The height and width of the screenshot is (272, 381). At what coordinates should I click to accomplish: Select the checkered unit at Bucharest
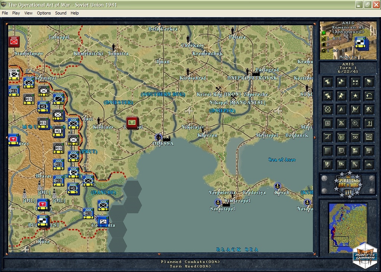click(43, 221)
